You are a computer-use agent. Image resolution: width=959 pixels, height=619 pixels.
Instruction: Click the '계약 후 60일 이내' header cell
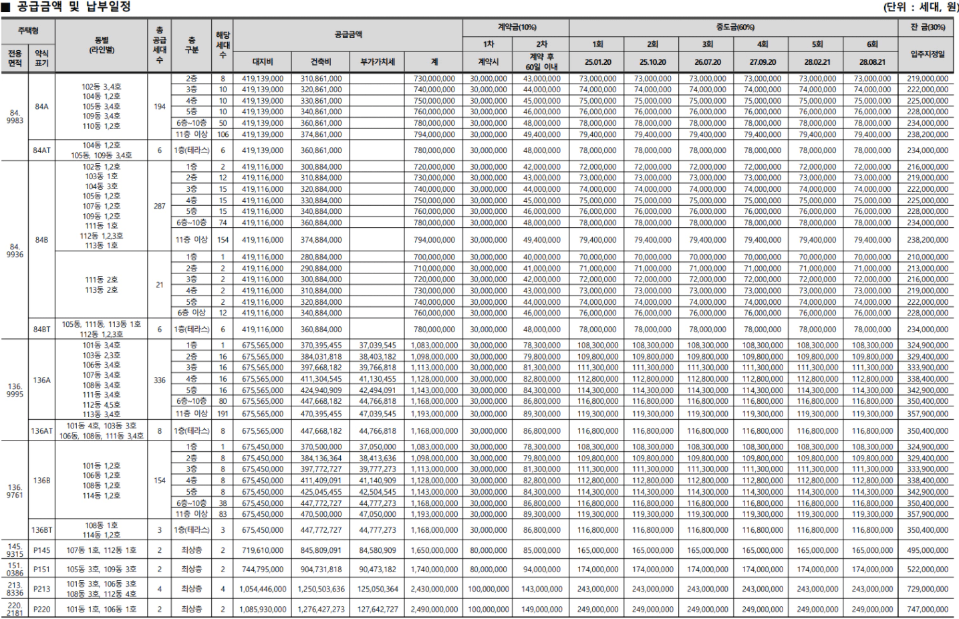click(542, 61)
